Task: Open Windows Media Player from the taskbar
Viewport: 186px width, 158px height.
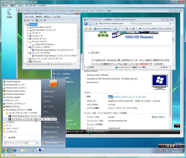Action: click(x=31, y=151)
